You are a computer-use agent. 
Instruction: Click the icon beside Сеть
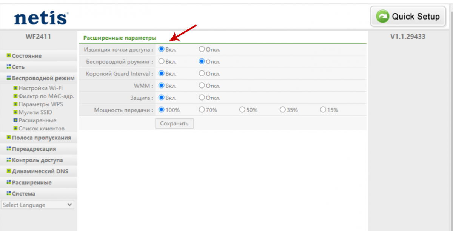[x=8, y=67]
